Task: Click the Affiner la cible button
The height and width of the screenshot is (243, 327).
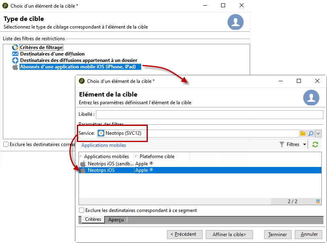Action: (x=229, y=235)
